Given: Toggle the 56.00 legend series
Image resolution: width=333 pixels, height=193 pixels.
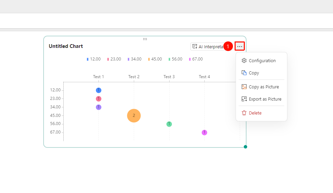Looking at the screenshot, I should click(175, 59).
